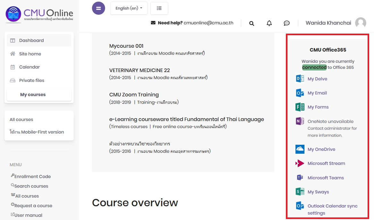374x220 pixels.
Task: Open the My Delve link
Action: click(317, 79)
